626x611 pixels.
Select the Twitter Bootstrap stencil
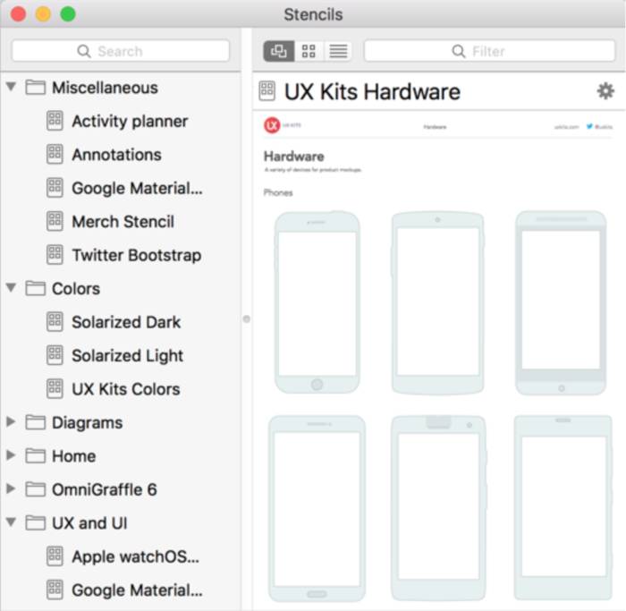pos(136,255)
